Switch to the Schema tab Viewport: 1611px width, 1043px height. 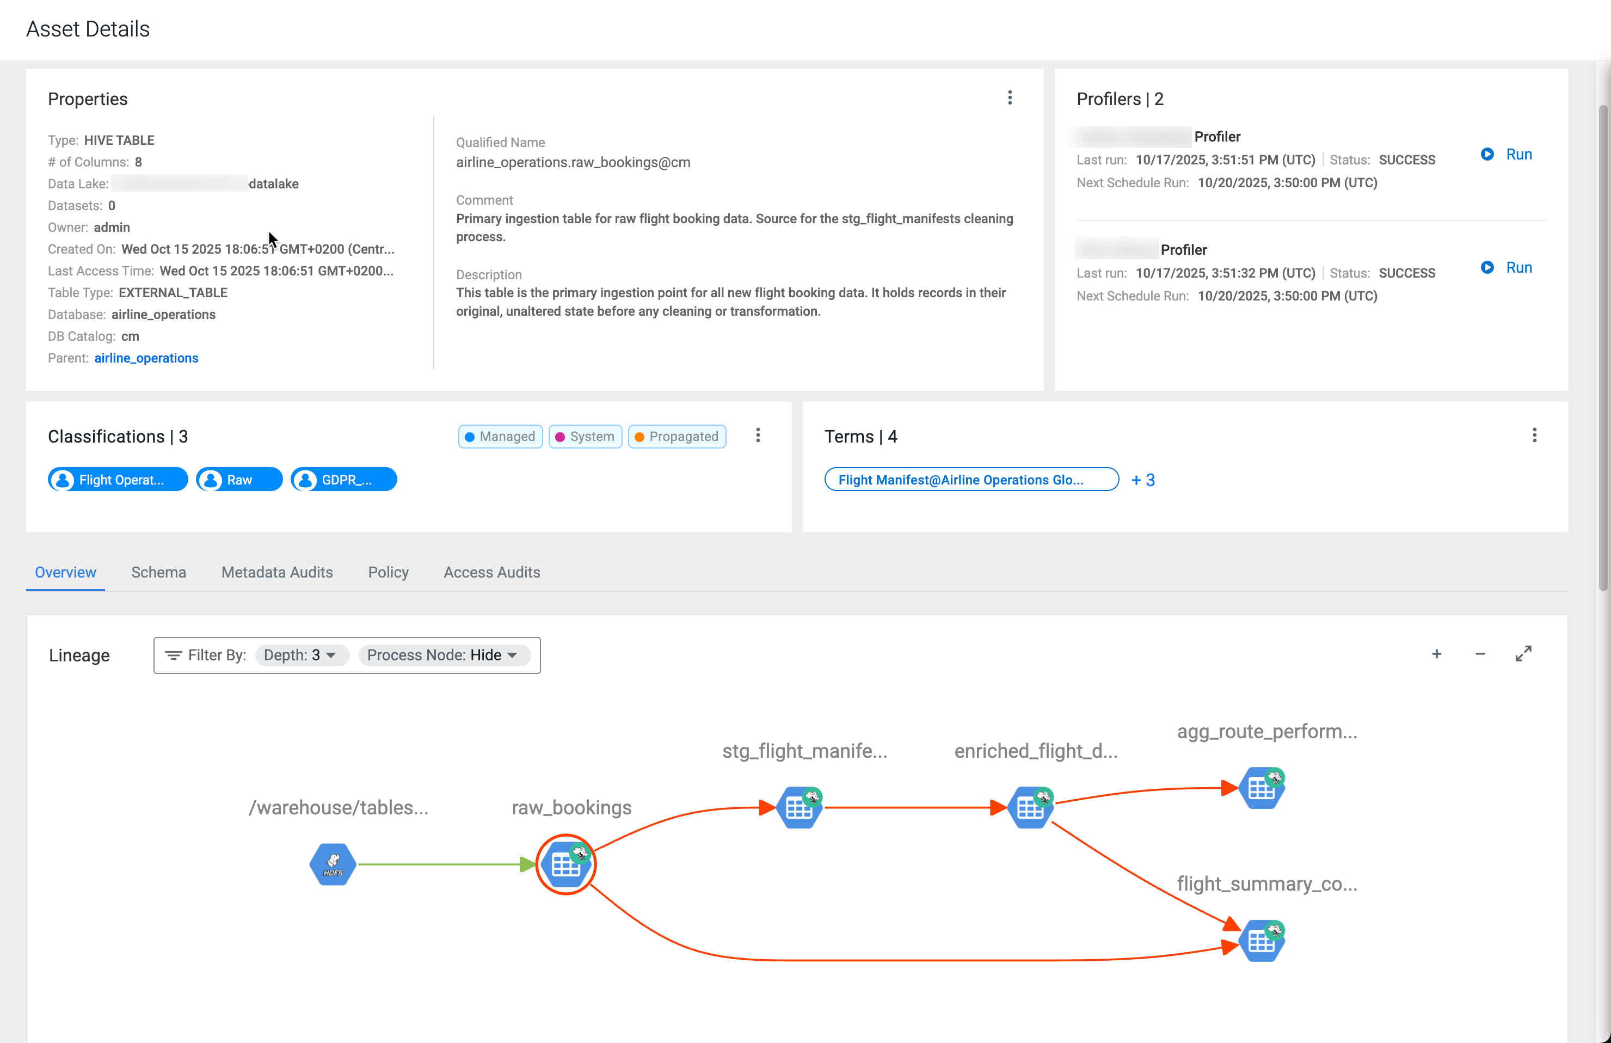click(x=158, y=572)
